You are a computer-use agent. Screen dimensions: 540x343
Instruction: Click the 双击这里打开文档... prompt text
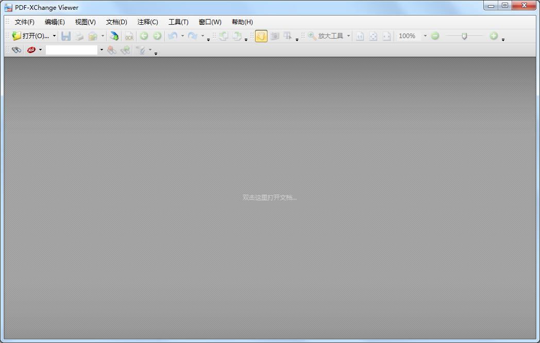269,198
